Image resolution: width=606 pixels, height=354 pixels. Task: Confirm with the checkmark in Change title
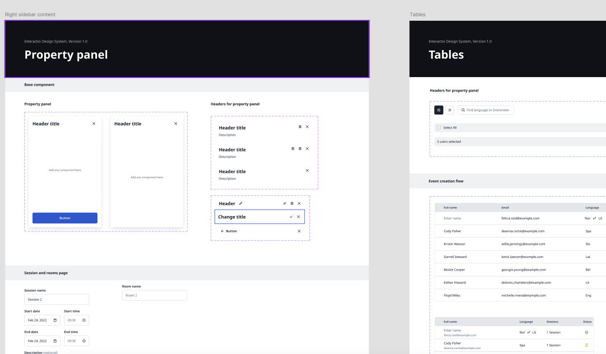(291, 217)
